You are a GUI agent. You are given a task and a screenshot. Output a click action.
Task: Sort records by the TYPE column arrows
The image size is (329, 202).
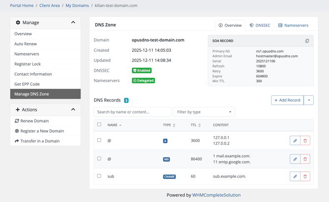[x=174, y=125]
